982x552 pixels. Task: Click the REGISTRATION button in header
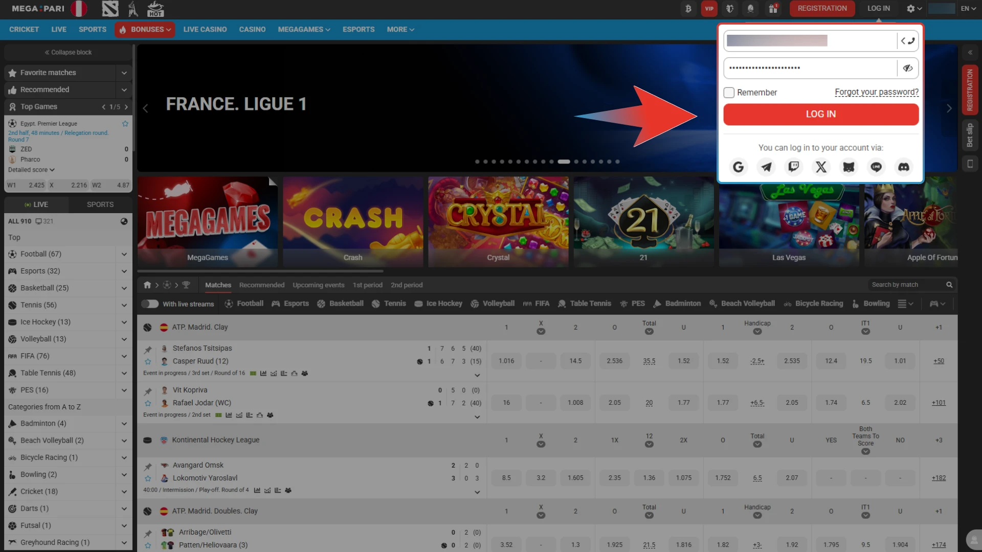pos(822,9)
